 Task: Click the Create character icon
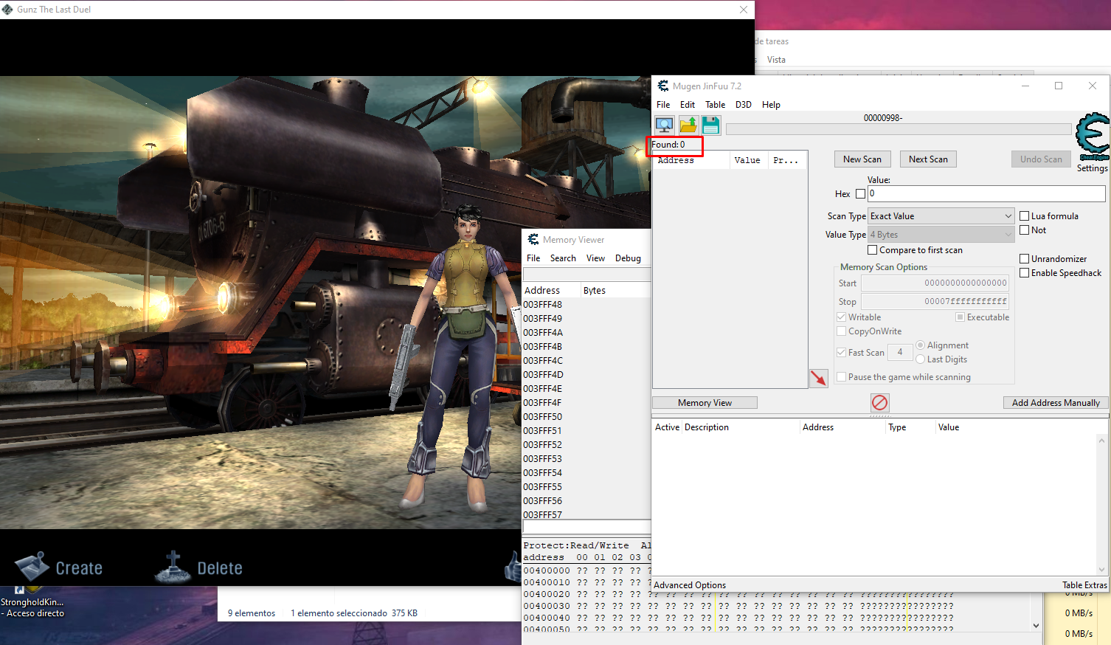(x=32, y=567)
